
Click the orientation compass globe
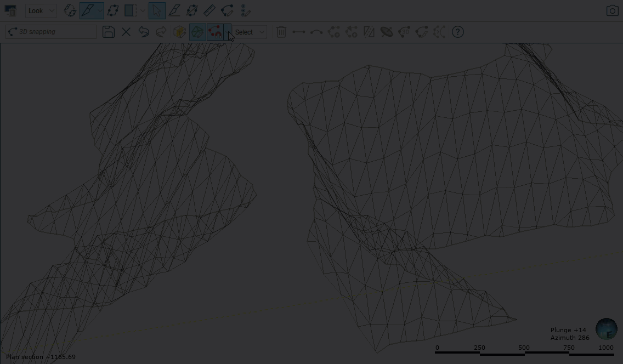click(x=606, y=329)
